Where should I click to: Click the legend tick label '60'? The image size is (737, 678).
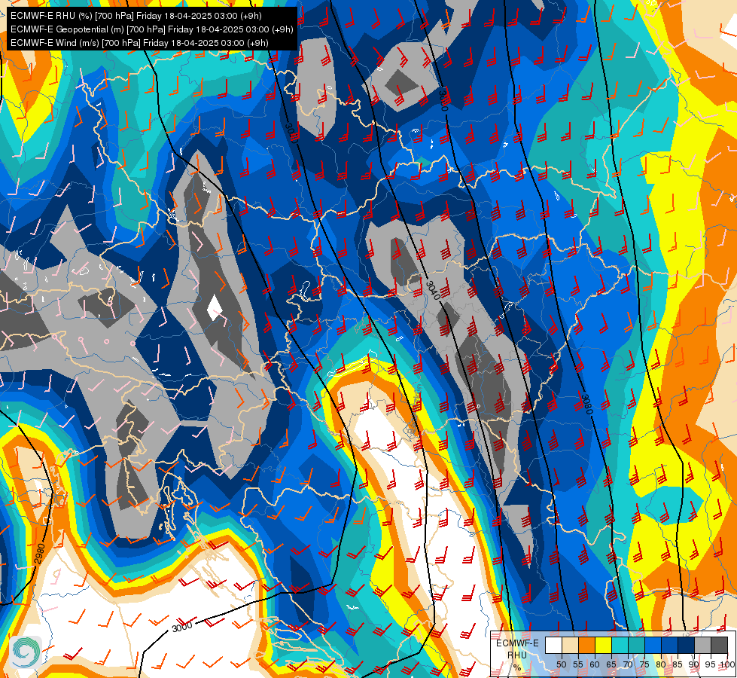(x=595, y=664)
